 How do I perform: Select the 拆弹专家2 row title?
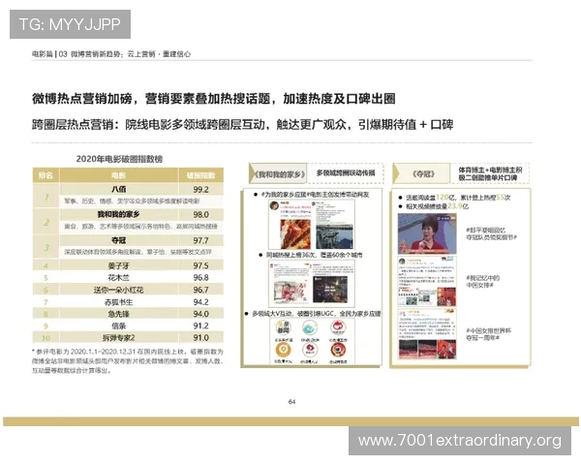pos(118,338)
